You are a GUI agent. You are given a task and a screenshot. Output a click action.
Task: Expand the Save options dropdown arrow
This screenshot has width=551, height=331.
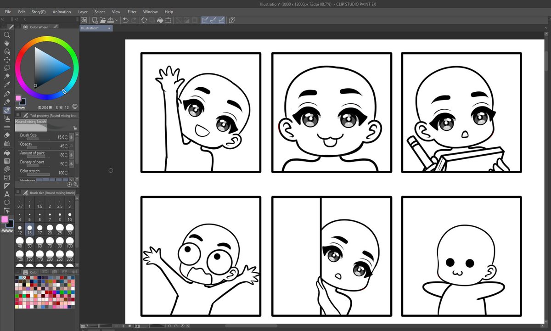(x=117, y=21)
